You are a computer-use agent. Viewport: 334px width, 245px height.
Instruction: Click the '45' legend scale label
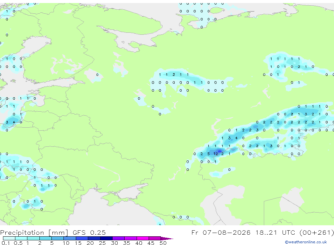click(x=151, y=243)
